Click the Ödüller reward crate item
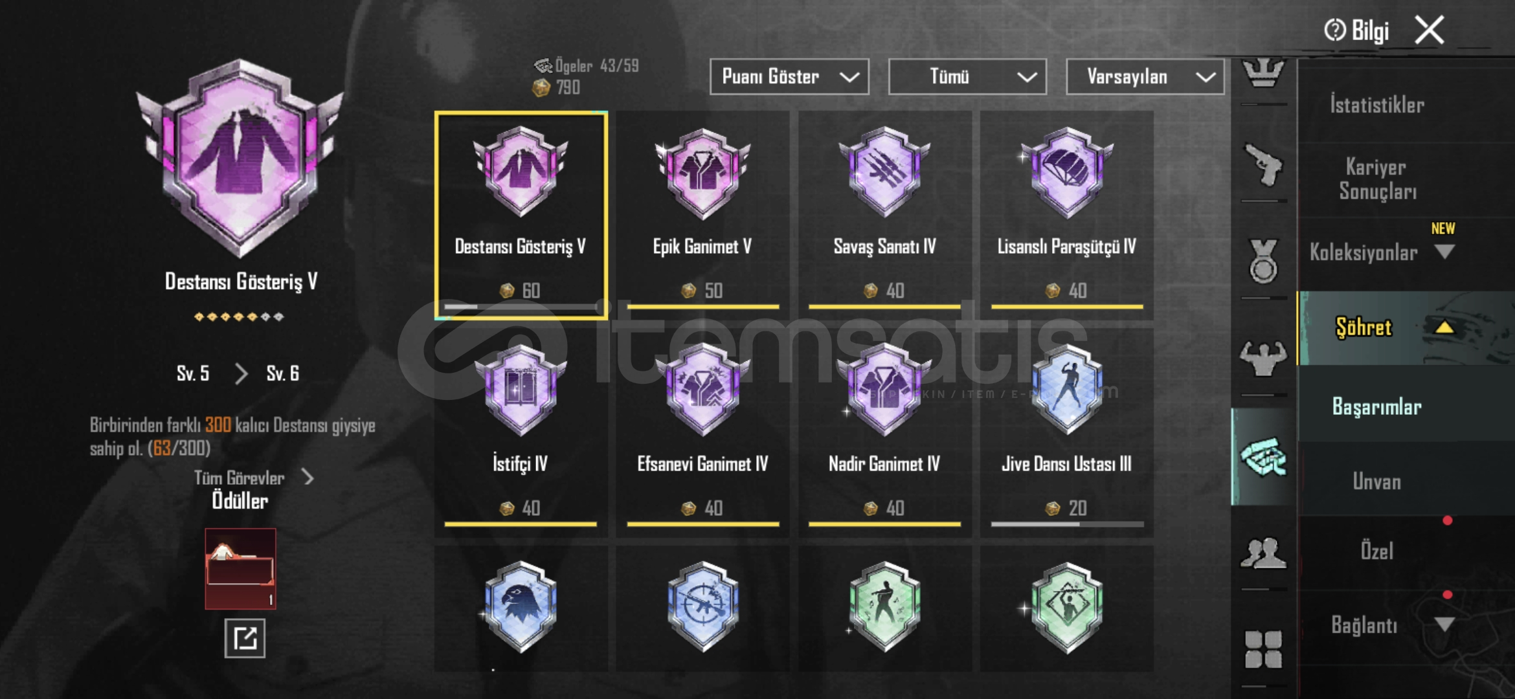Viewport: 1515px width, 699px height. [x=240, y=569]
